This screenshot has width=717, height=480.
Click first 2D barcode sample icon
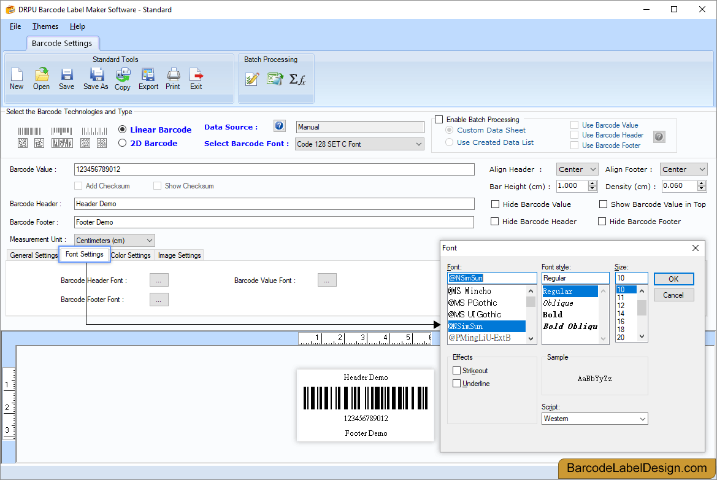point(23,143)
